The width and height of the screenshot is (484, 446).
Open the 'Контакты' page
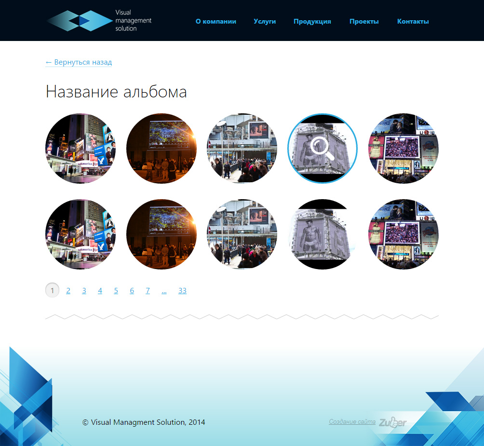point(413,21)
